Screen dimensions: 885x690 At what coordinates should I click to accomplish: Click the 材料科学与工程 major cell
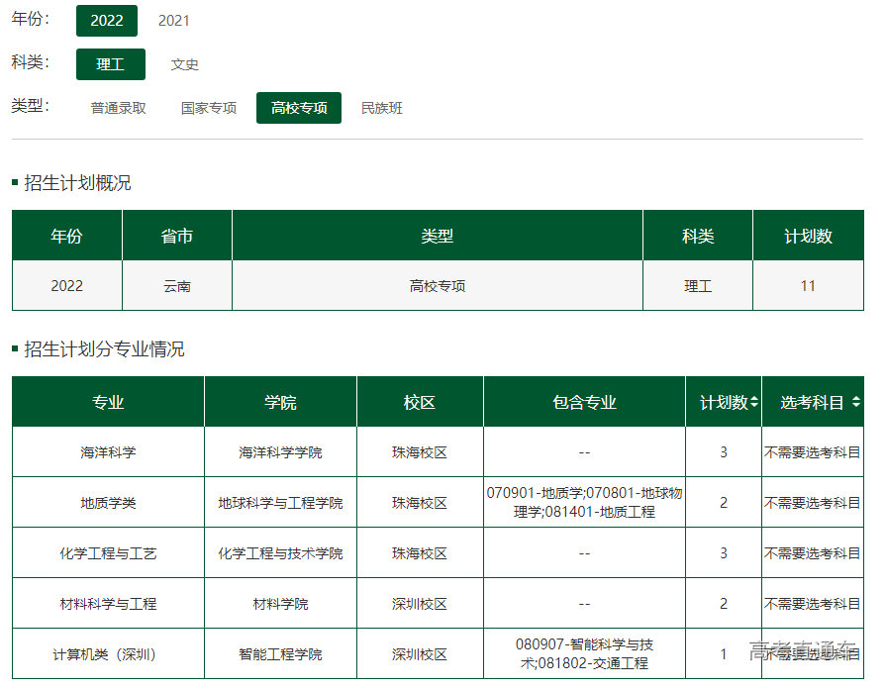(x=108, y=604)
